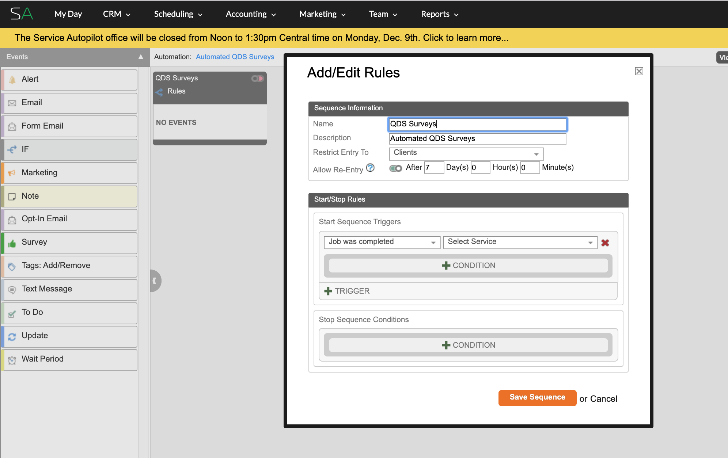Click the Update refresh icon
Viewport: 728px width, 458px height.
coord(12,337)
